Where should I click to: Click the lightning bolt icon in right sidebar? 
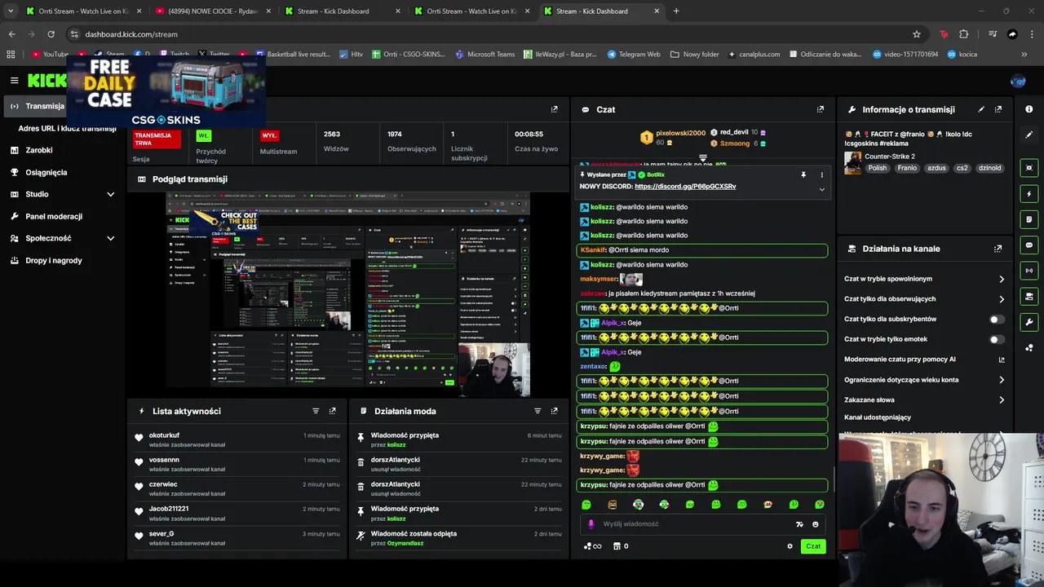1029,194
